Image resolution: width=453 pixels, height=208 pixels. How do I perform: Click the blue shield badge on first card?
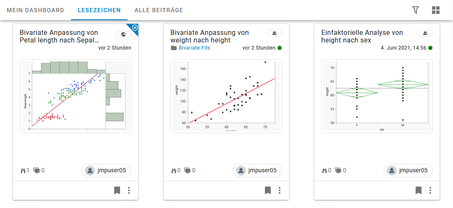click(134, 28)
